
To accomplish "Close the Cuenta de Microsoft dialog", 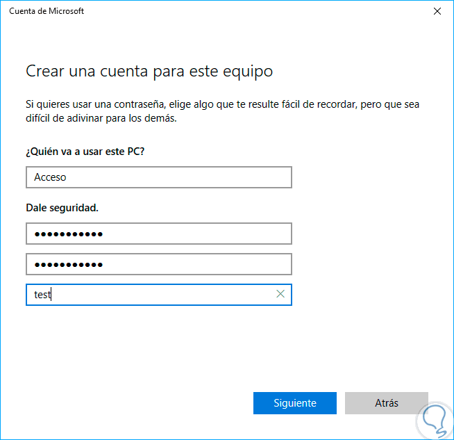I will (x=437, y=11).
